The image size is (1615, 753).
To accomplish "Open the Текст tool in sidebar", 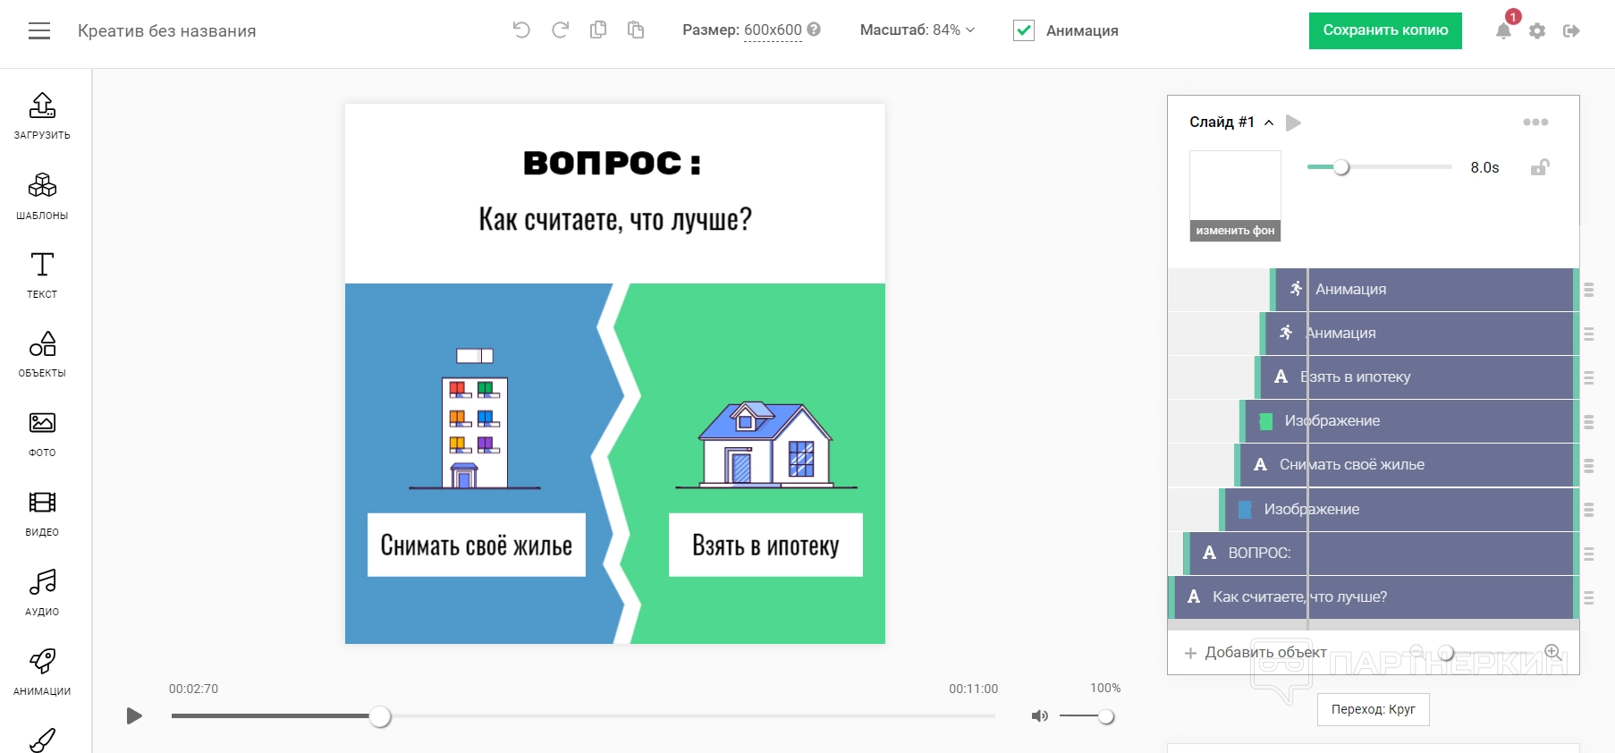I will pyautogui.click(x=42, y=274).
